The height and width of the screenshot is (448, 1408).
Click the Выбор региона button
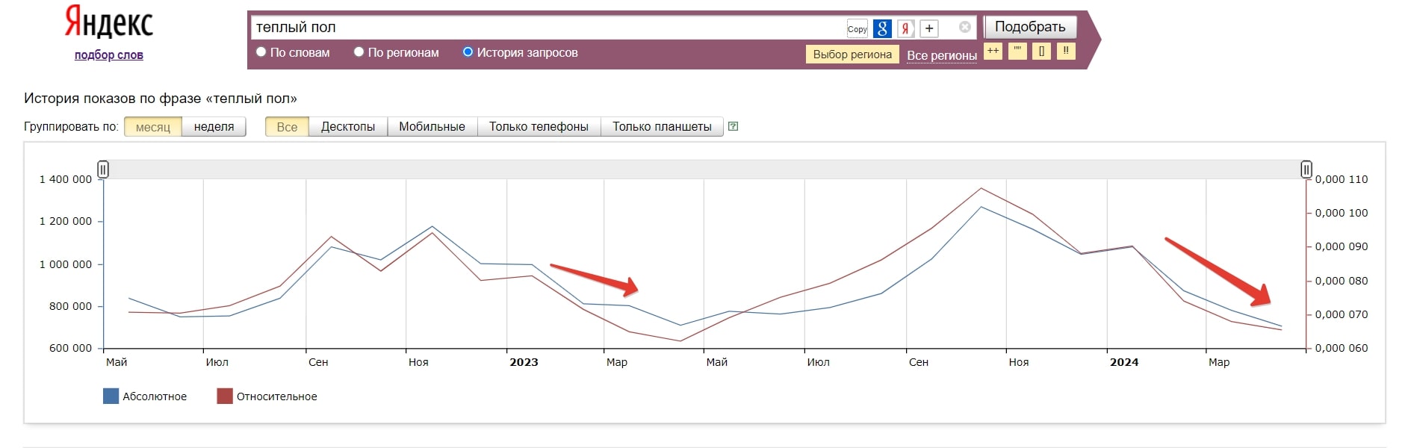852,55
